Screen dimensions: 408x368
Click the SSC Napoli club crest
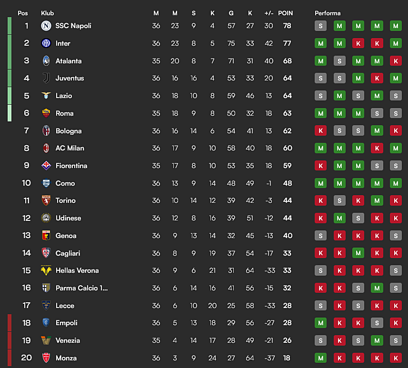point(46,26)
